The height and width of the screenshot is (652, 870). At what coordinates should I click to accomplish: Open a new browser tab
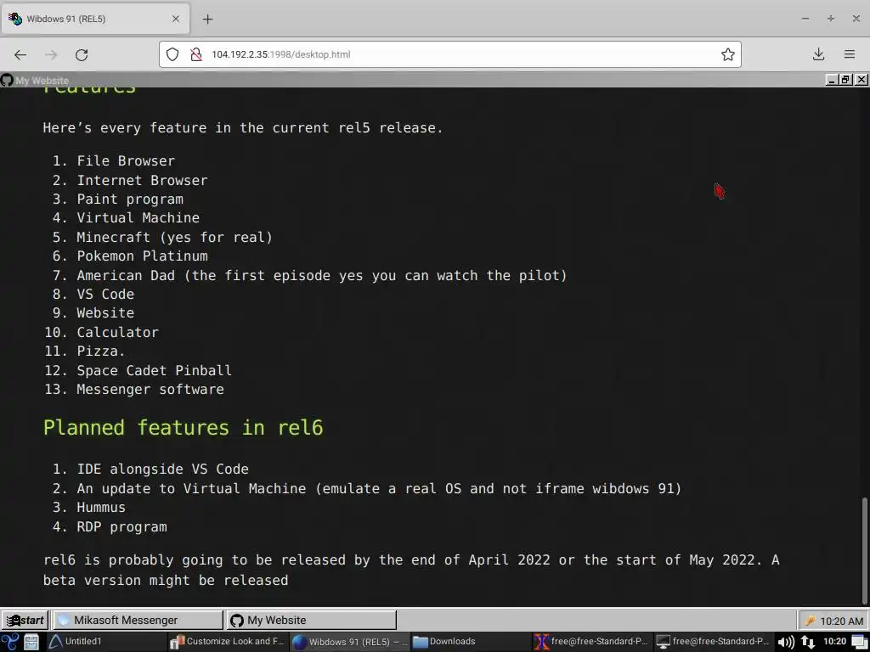[x=207, y=19]
